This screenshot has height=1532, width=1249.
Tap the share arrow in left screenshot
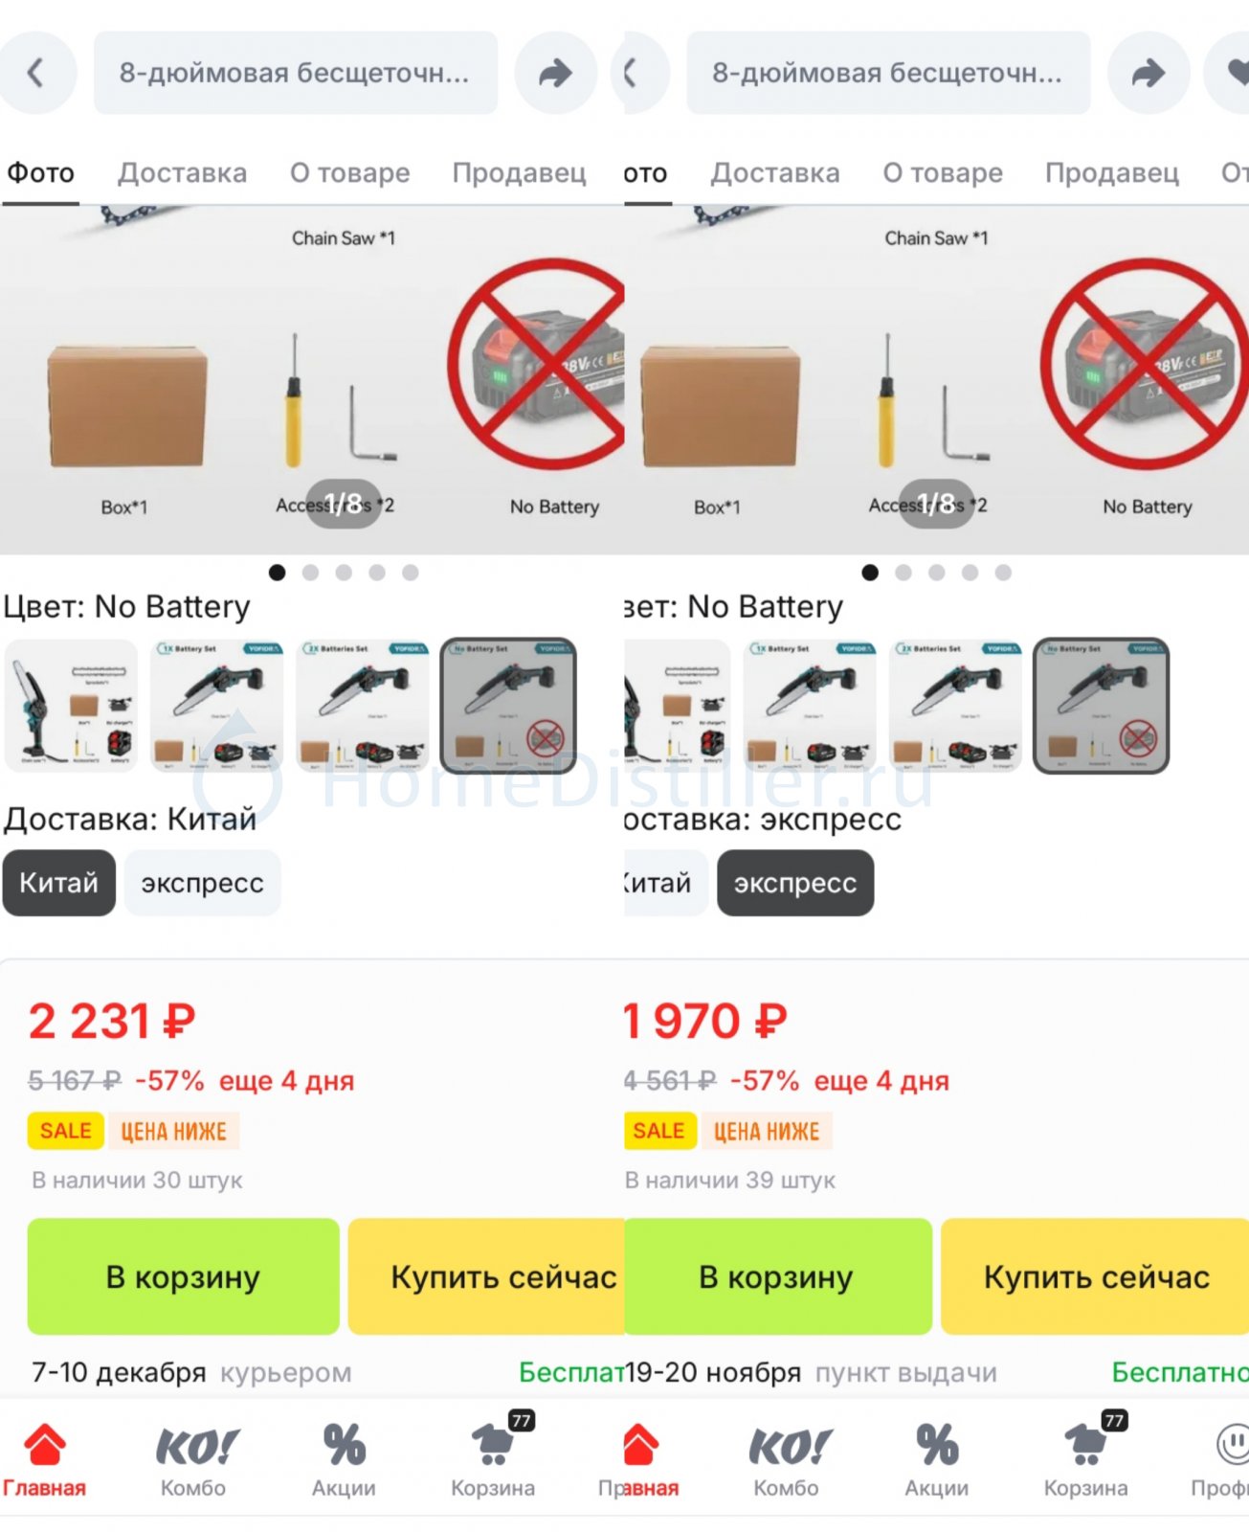tap(555, 73)
